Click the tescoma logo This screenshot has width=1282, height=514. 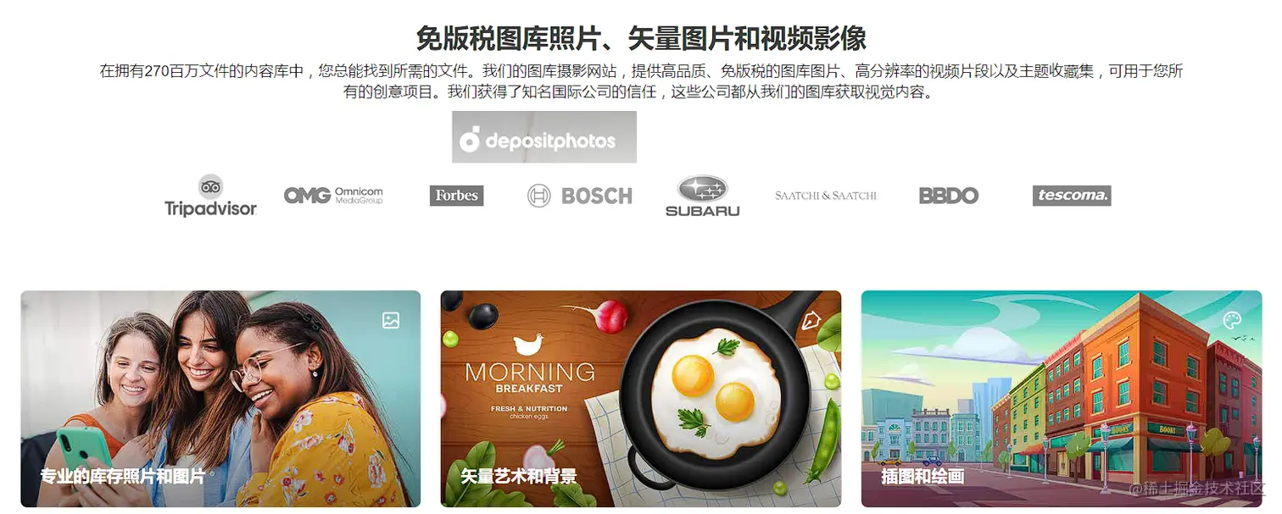click(1072, 196)
